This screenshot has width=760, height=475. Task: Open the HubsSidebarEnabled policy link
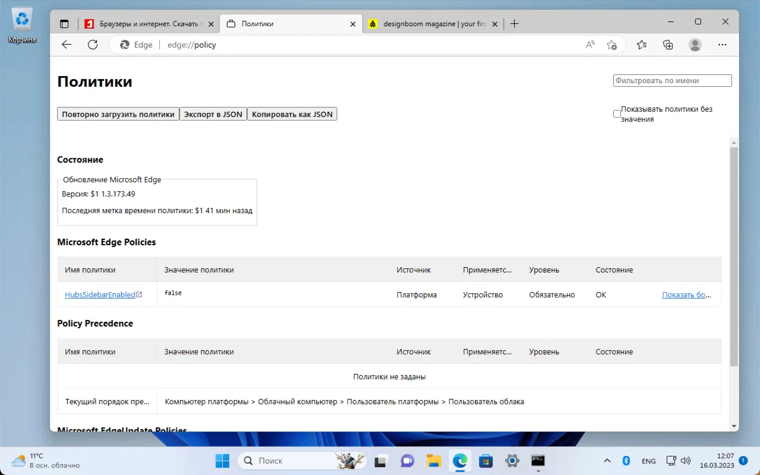click(x=100, y=294)
